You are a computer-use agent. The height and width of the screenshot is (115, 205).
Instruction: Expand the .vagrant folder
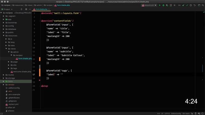4,16
